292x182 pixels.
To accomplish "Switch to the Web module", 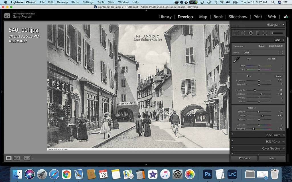I will [272, 17].
